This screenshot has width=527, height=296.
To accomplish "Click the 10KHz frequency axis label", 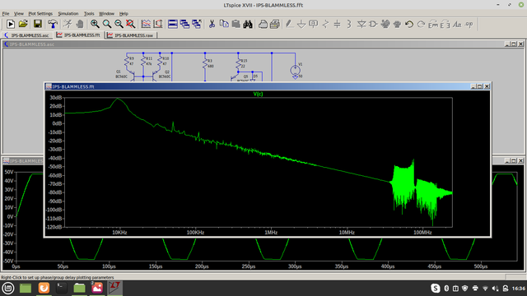I will [119, 232].
